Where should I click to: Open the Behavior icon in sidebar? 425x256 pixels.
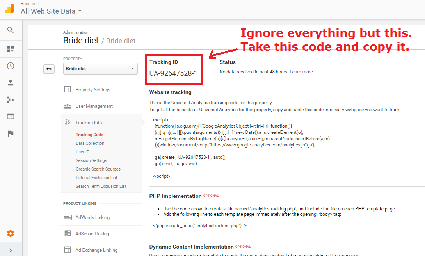tap(10, 116)
